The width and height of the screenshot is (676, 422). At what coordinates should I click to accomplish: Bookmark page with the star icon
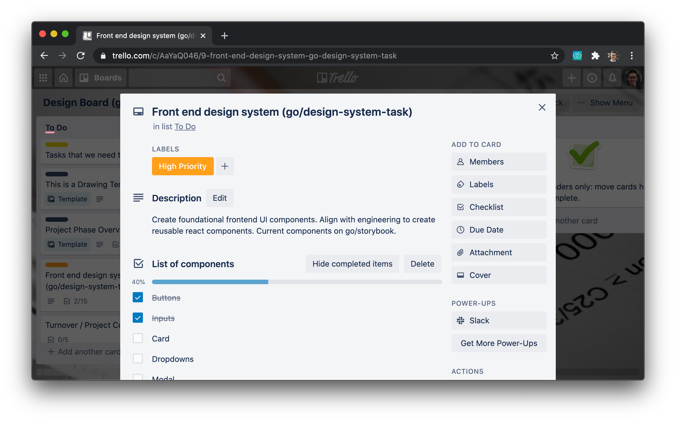(554, 56)
